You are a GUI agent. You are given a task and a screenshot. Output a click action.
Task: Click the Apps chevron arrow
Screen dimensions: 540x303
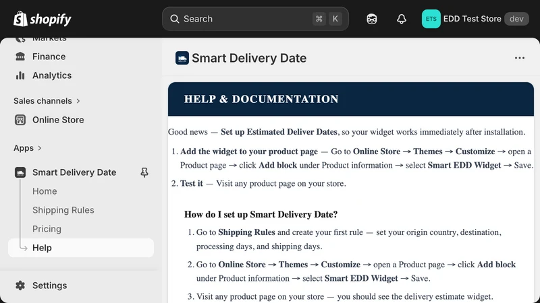click(x=40, y=148)
